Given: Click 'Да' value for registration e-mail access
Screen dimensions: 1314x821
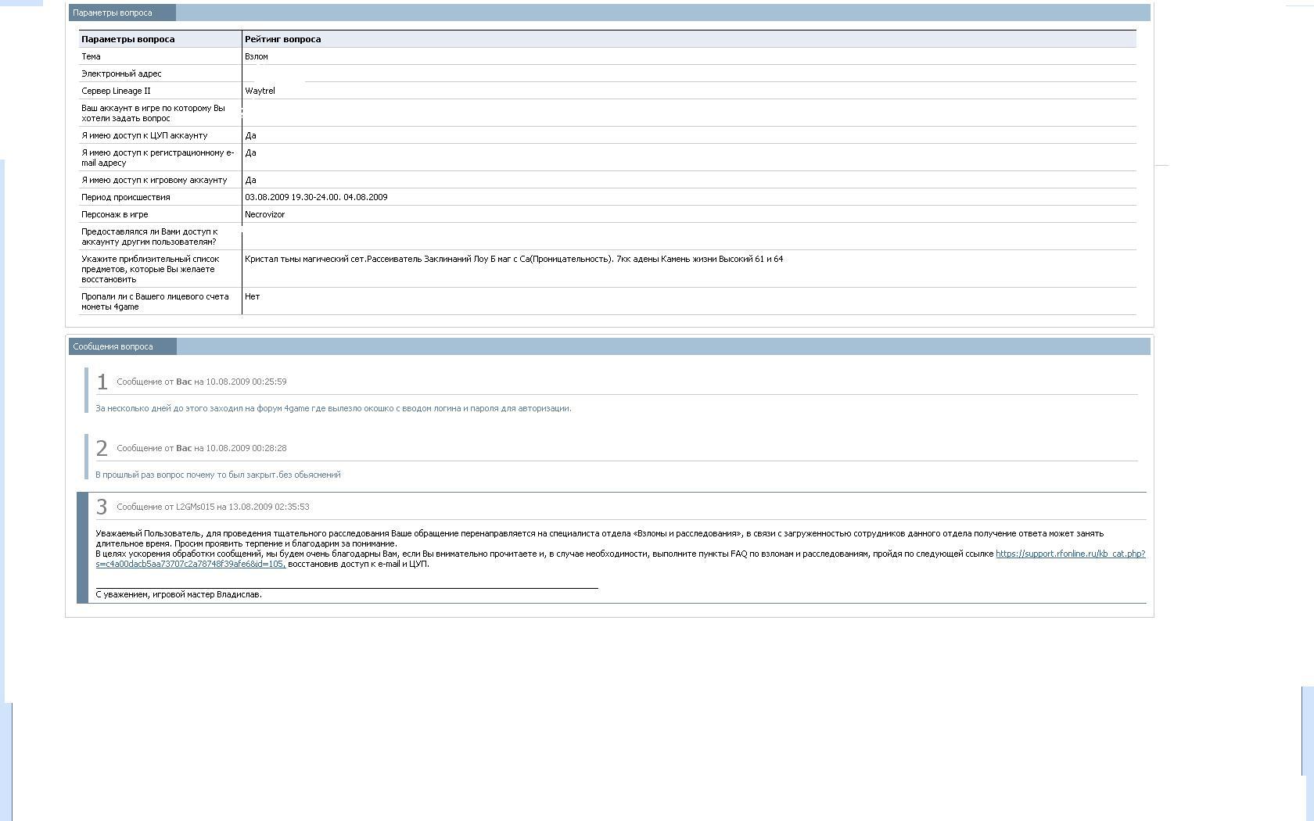Looking at the screenshot, I should click(x=250, y=152).
